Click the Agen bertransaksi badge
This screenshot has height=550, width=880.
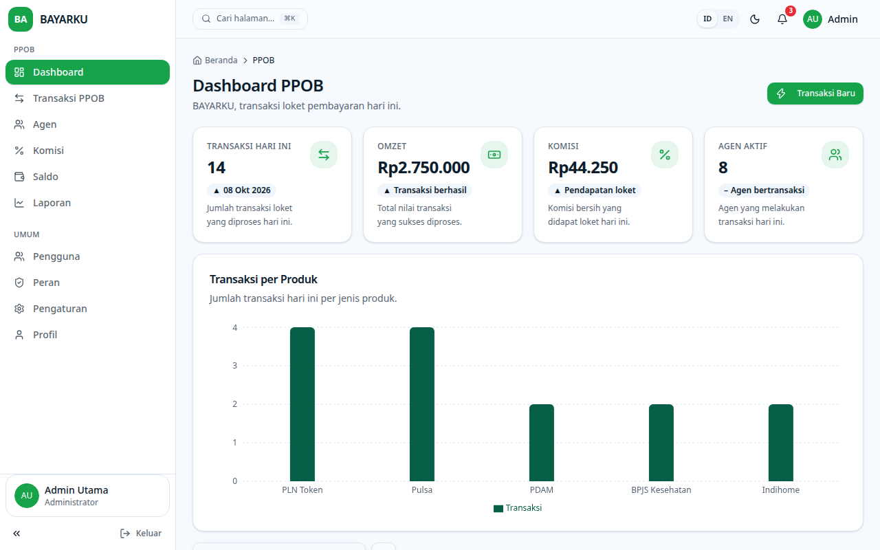[x=764, y=190]
